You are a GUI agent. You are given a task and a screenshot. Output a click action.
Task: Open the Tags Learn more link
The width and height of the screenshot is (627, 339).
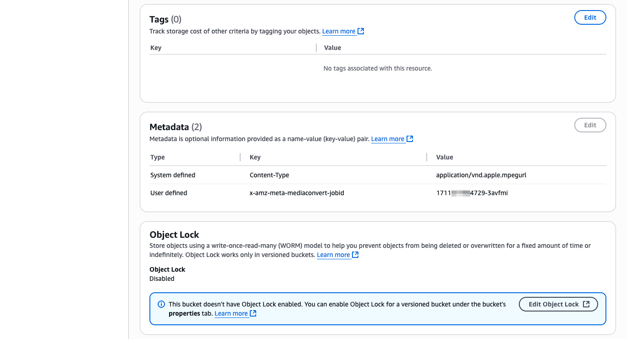339,31
